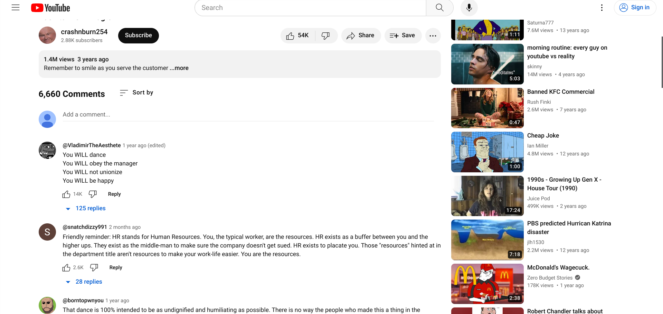663x314 pixels.
Task: Go to the YouTube home logo
Action: coord(50,8)
